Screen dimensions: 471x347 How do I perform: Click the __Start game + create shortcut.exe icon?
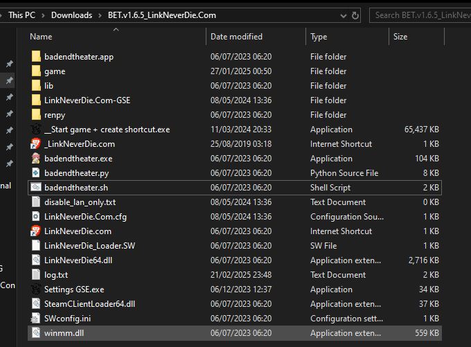point(36,130)
